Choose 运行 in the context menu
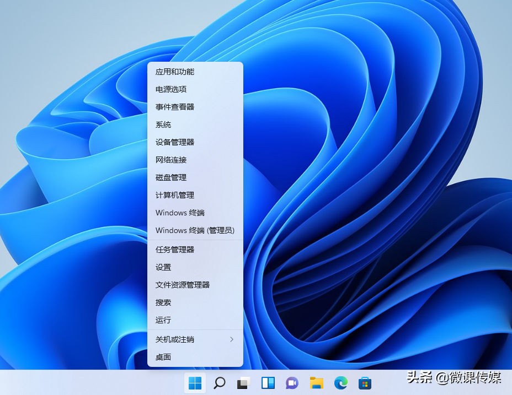 [x=163, y=320]
